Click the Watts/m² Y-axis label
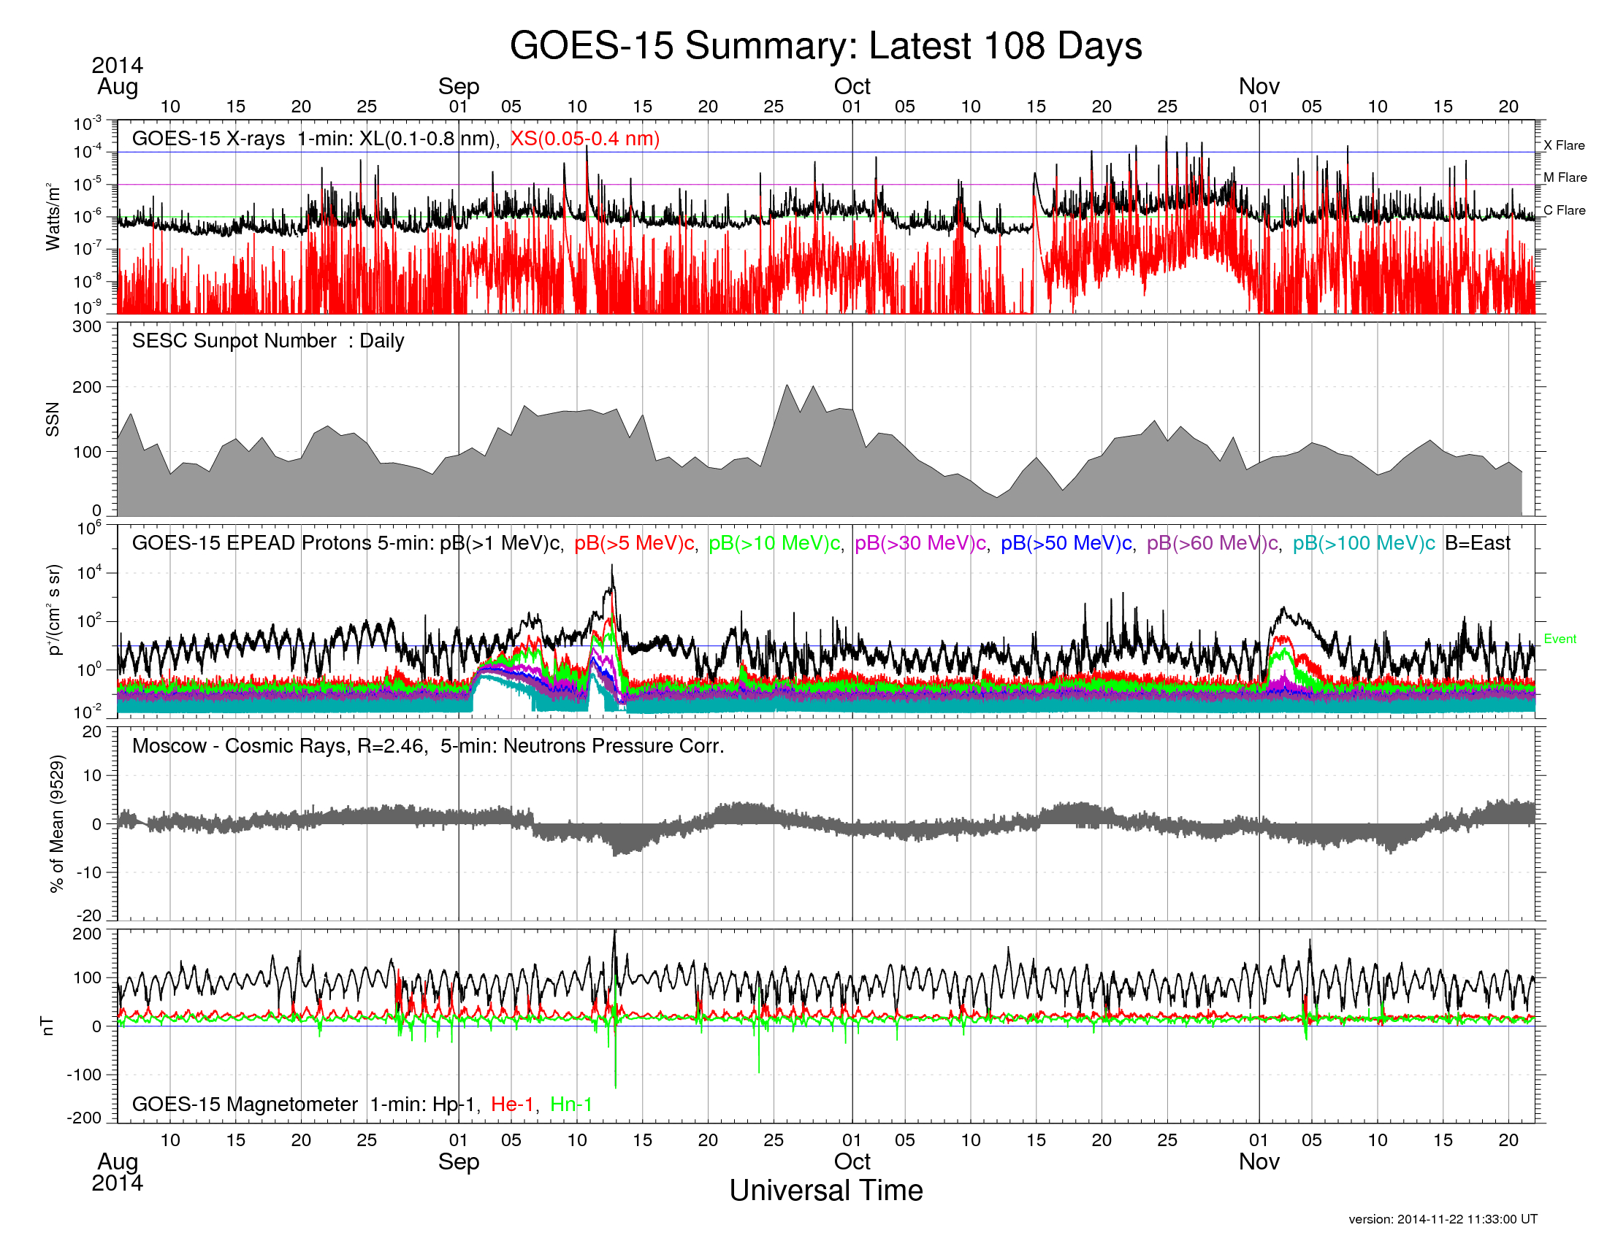The height and width of the screenshot is (1241, 1607). click(x=53, y=217)
